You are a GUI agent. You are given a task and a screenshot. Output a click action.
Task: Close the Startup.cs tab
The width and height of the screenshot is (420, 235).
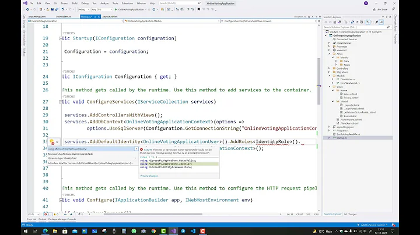click(99, 16)
